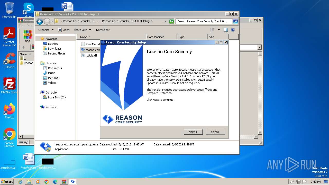Expand address bar history dropdown
329x185 pixels.
[x=165, y=21]
